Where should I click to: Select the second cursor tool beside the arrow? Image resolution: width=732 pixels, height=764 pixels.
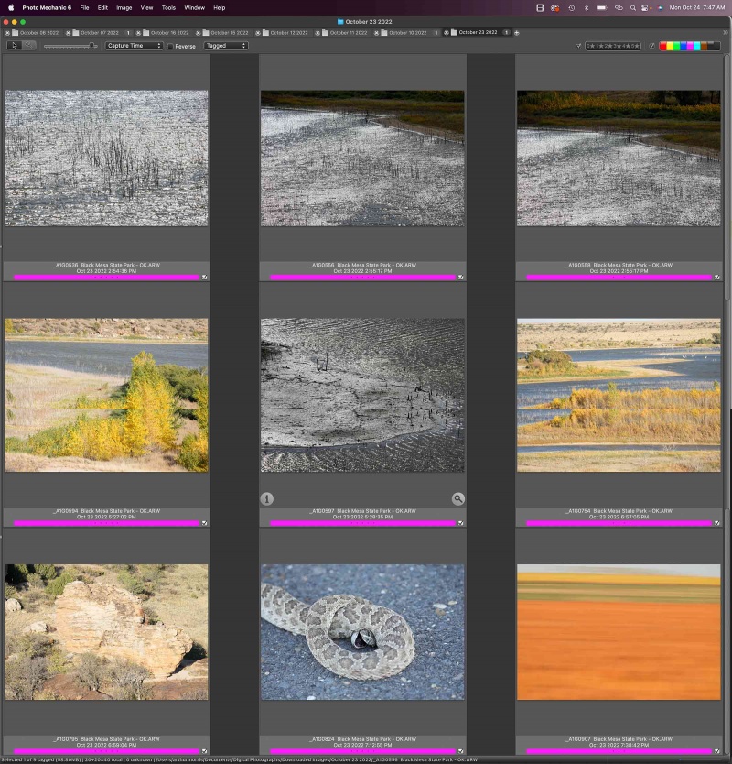(x=28, y=45)
